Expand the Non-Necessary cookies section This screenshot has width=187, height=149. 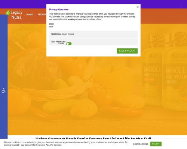(93, 42)
